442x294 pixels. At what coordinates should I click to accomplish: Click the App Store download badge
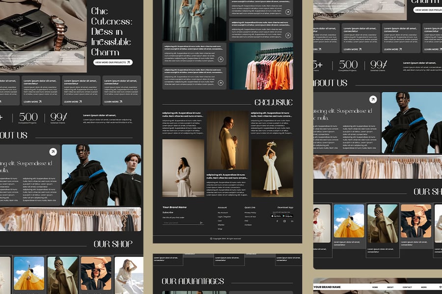coord(276,216)
